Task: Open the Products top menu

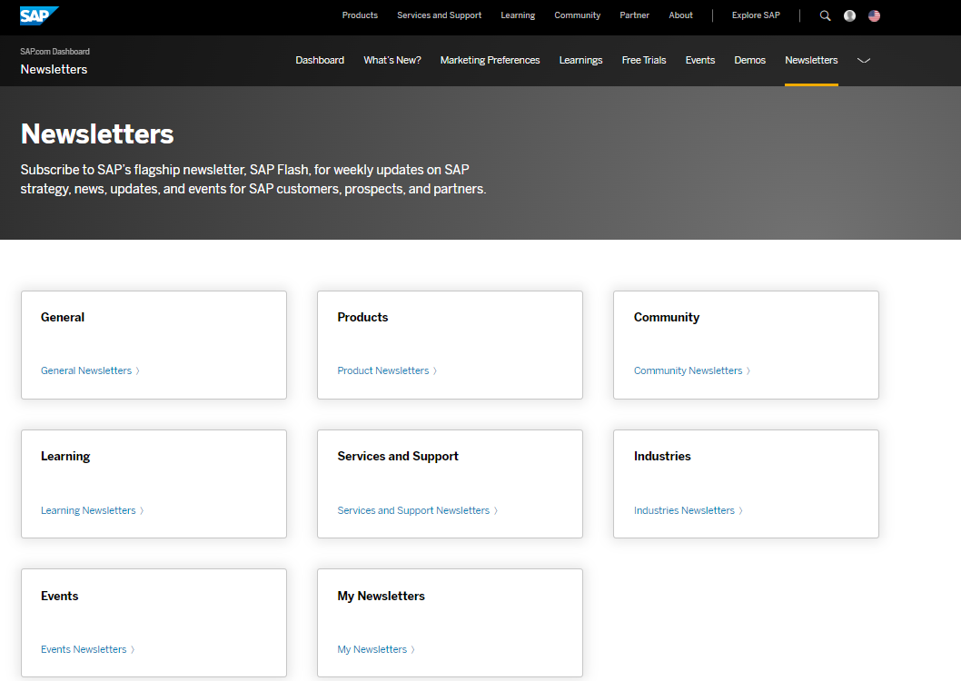Action: click(x=360, y=15)
